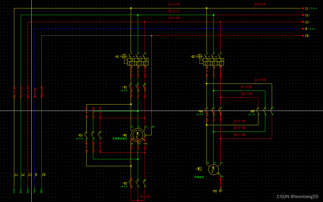This screenshot has height=202, width=323.
Task: Select the green PE terminal circle at bottom
Action: [x=42, y=190]
